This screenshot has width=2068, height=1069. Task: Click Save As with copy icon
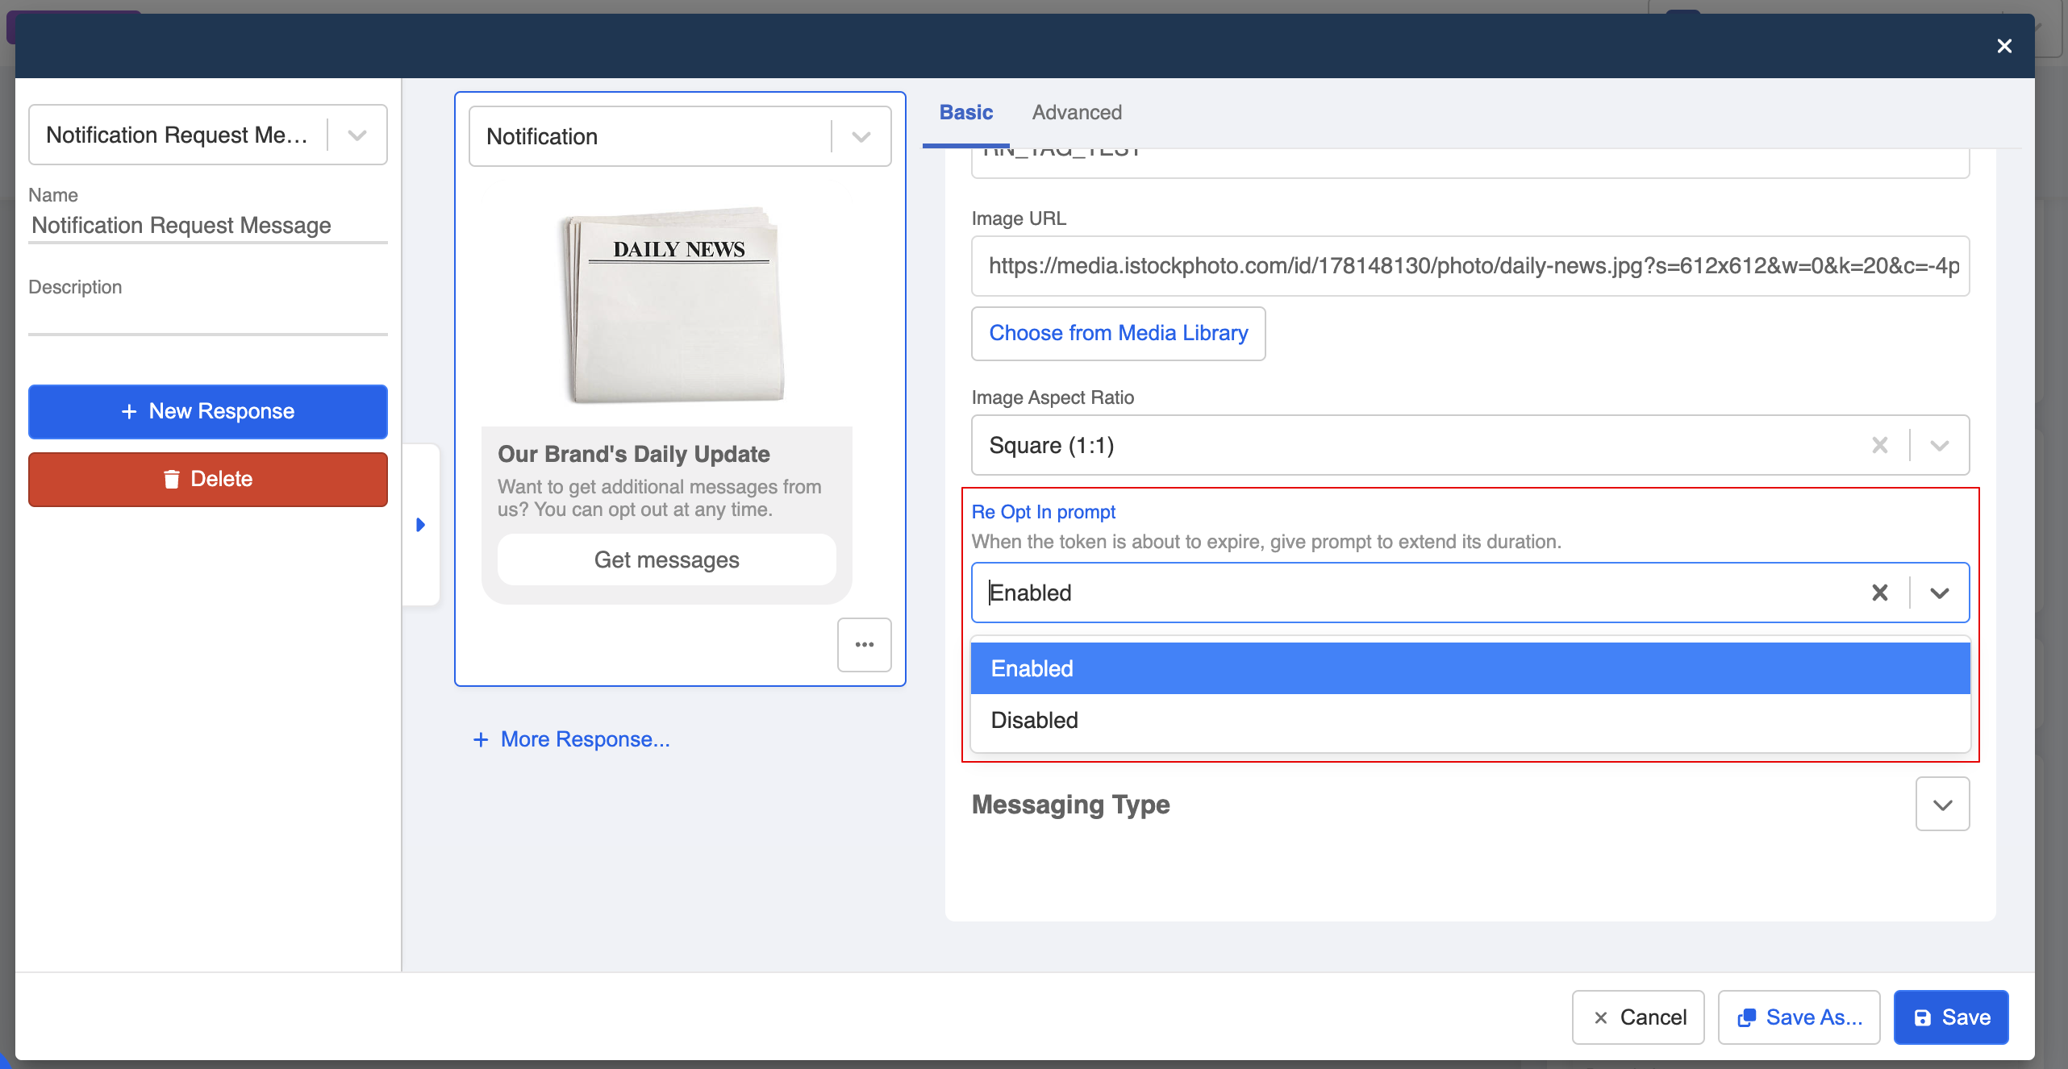[1799, 1017]
